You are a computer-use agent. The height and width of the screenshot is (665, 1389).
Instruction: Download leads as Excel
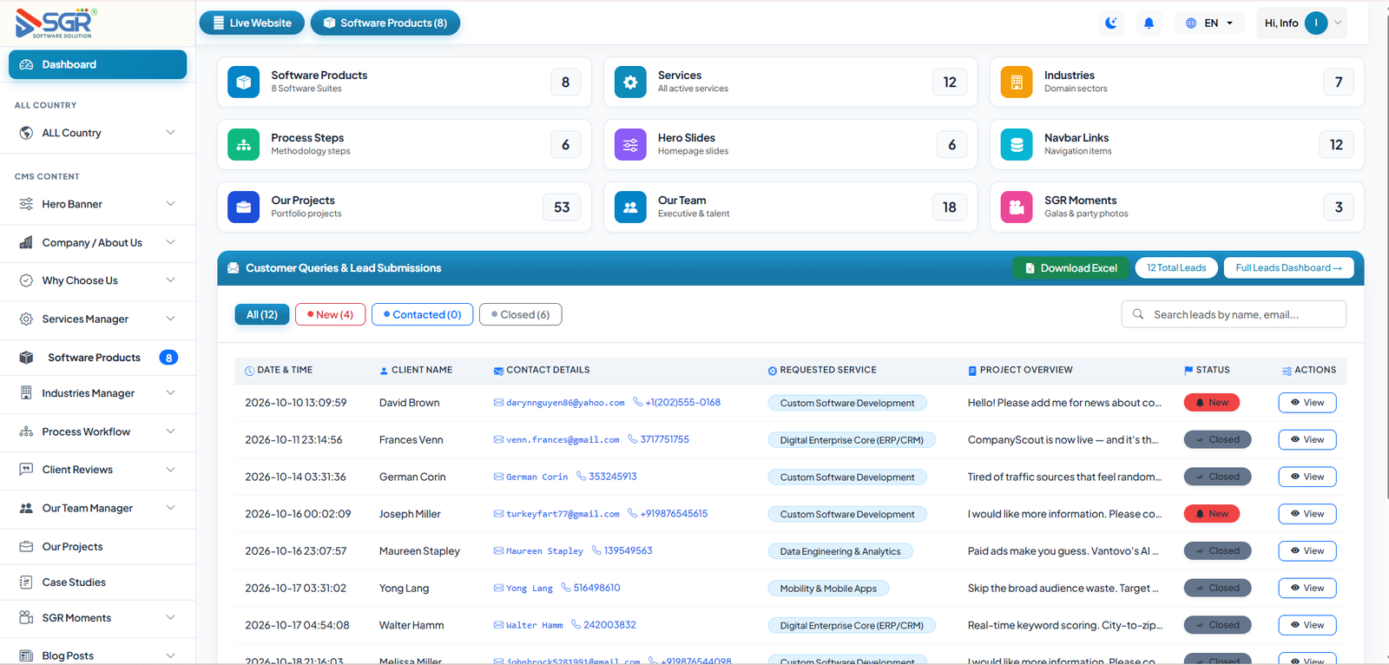(x=1071, y=268)
